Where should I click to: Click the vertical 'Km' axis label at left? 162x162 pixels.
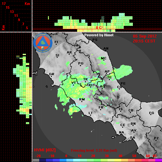click(3, 28)
